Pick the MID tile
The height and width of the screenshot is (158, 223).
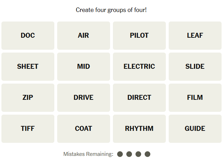point(84,67)
